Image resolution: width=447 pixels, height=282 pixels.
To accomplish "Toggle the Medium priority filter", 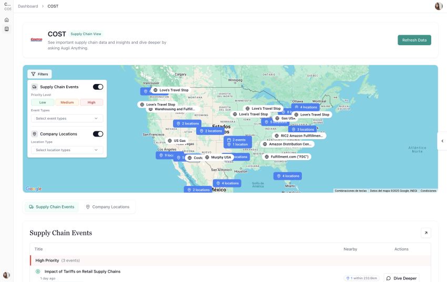I will 67,102.
